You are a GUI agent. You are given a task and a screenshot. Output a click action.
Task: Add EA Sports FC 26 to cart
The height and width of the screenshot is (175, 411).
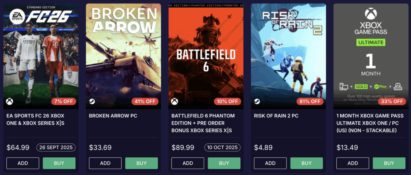(x=23, y=163)
